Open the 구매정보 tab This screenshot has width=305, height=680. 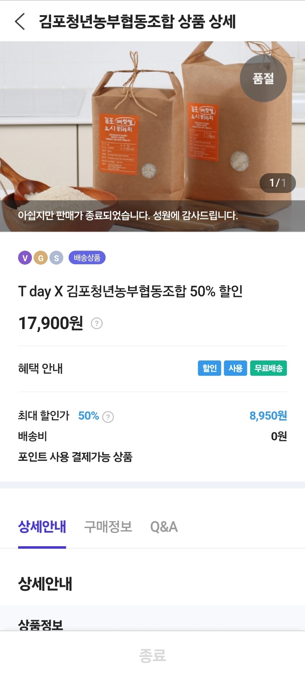pyautogui.click(x=108, y=527)
